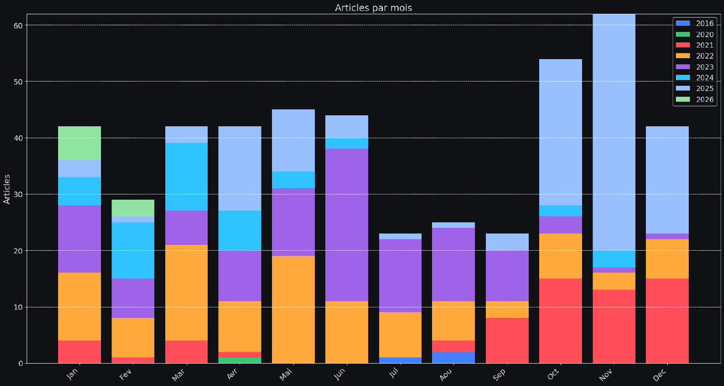724x386 pixels.
Task: Click the 2024 legend label text
Action: [x=704, y=78]
